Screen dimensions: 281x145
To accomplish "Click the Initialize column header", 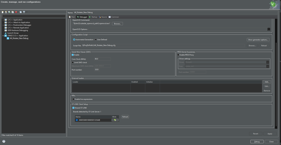I will pos(152,82).
